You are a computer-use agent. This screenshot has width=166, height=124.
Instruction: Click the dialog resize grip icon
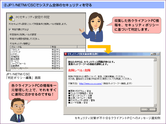[x=159, y=113]
